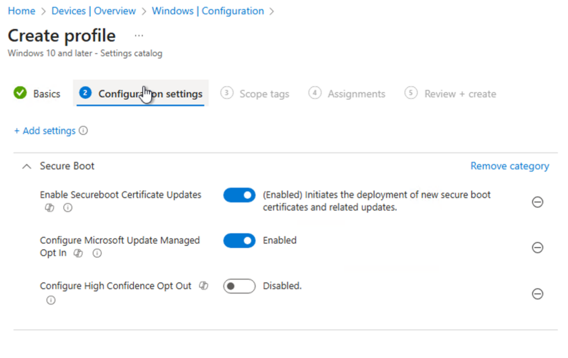This screenshot has width=568, height=358.
Task: Click info icon next to Add settings
Action: pyautogui.click(x=83, y=131)
